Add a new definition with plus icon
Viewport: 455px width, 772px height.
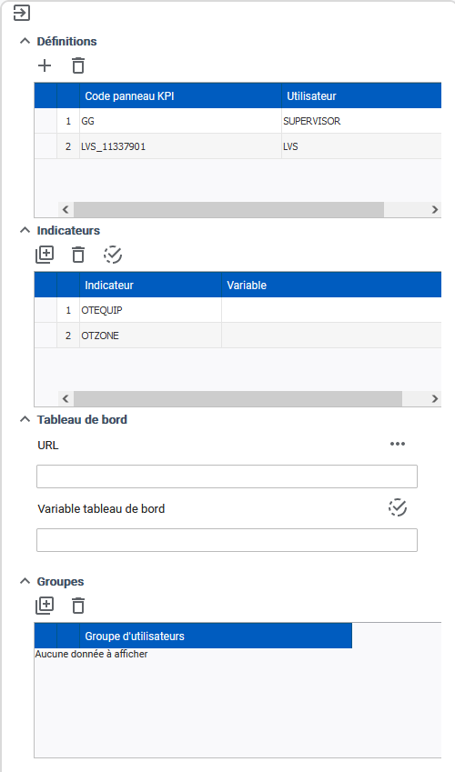(x=45, y=65)
